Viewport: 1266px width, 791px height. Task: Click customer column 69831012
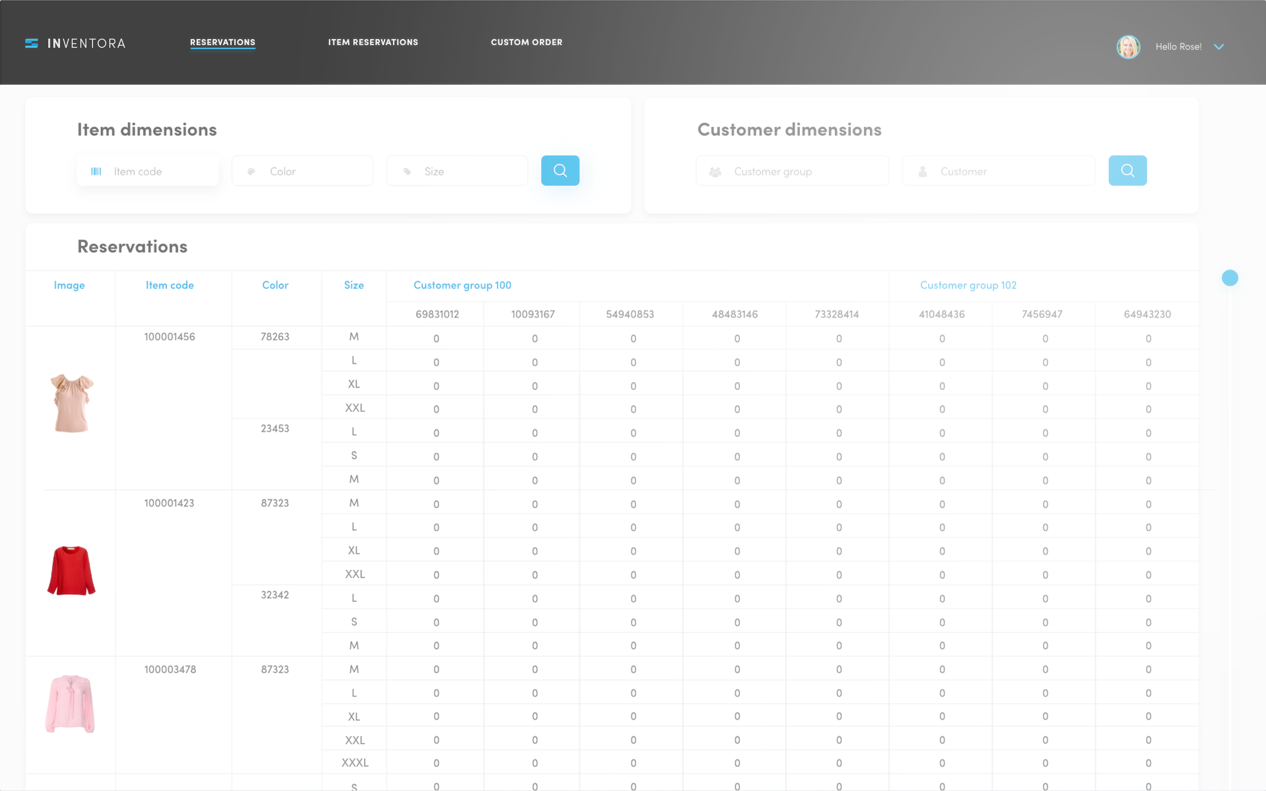click(437, 314)
